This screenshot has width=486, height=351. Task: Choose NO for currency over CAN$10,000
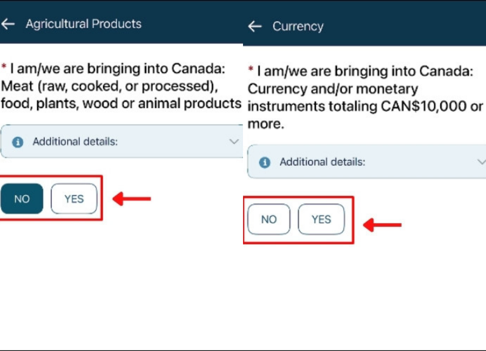pyautogui.click(x=269, y=219)
